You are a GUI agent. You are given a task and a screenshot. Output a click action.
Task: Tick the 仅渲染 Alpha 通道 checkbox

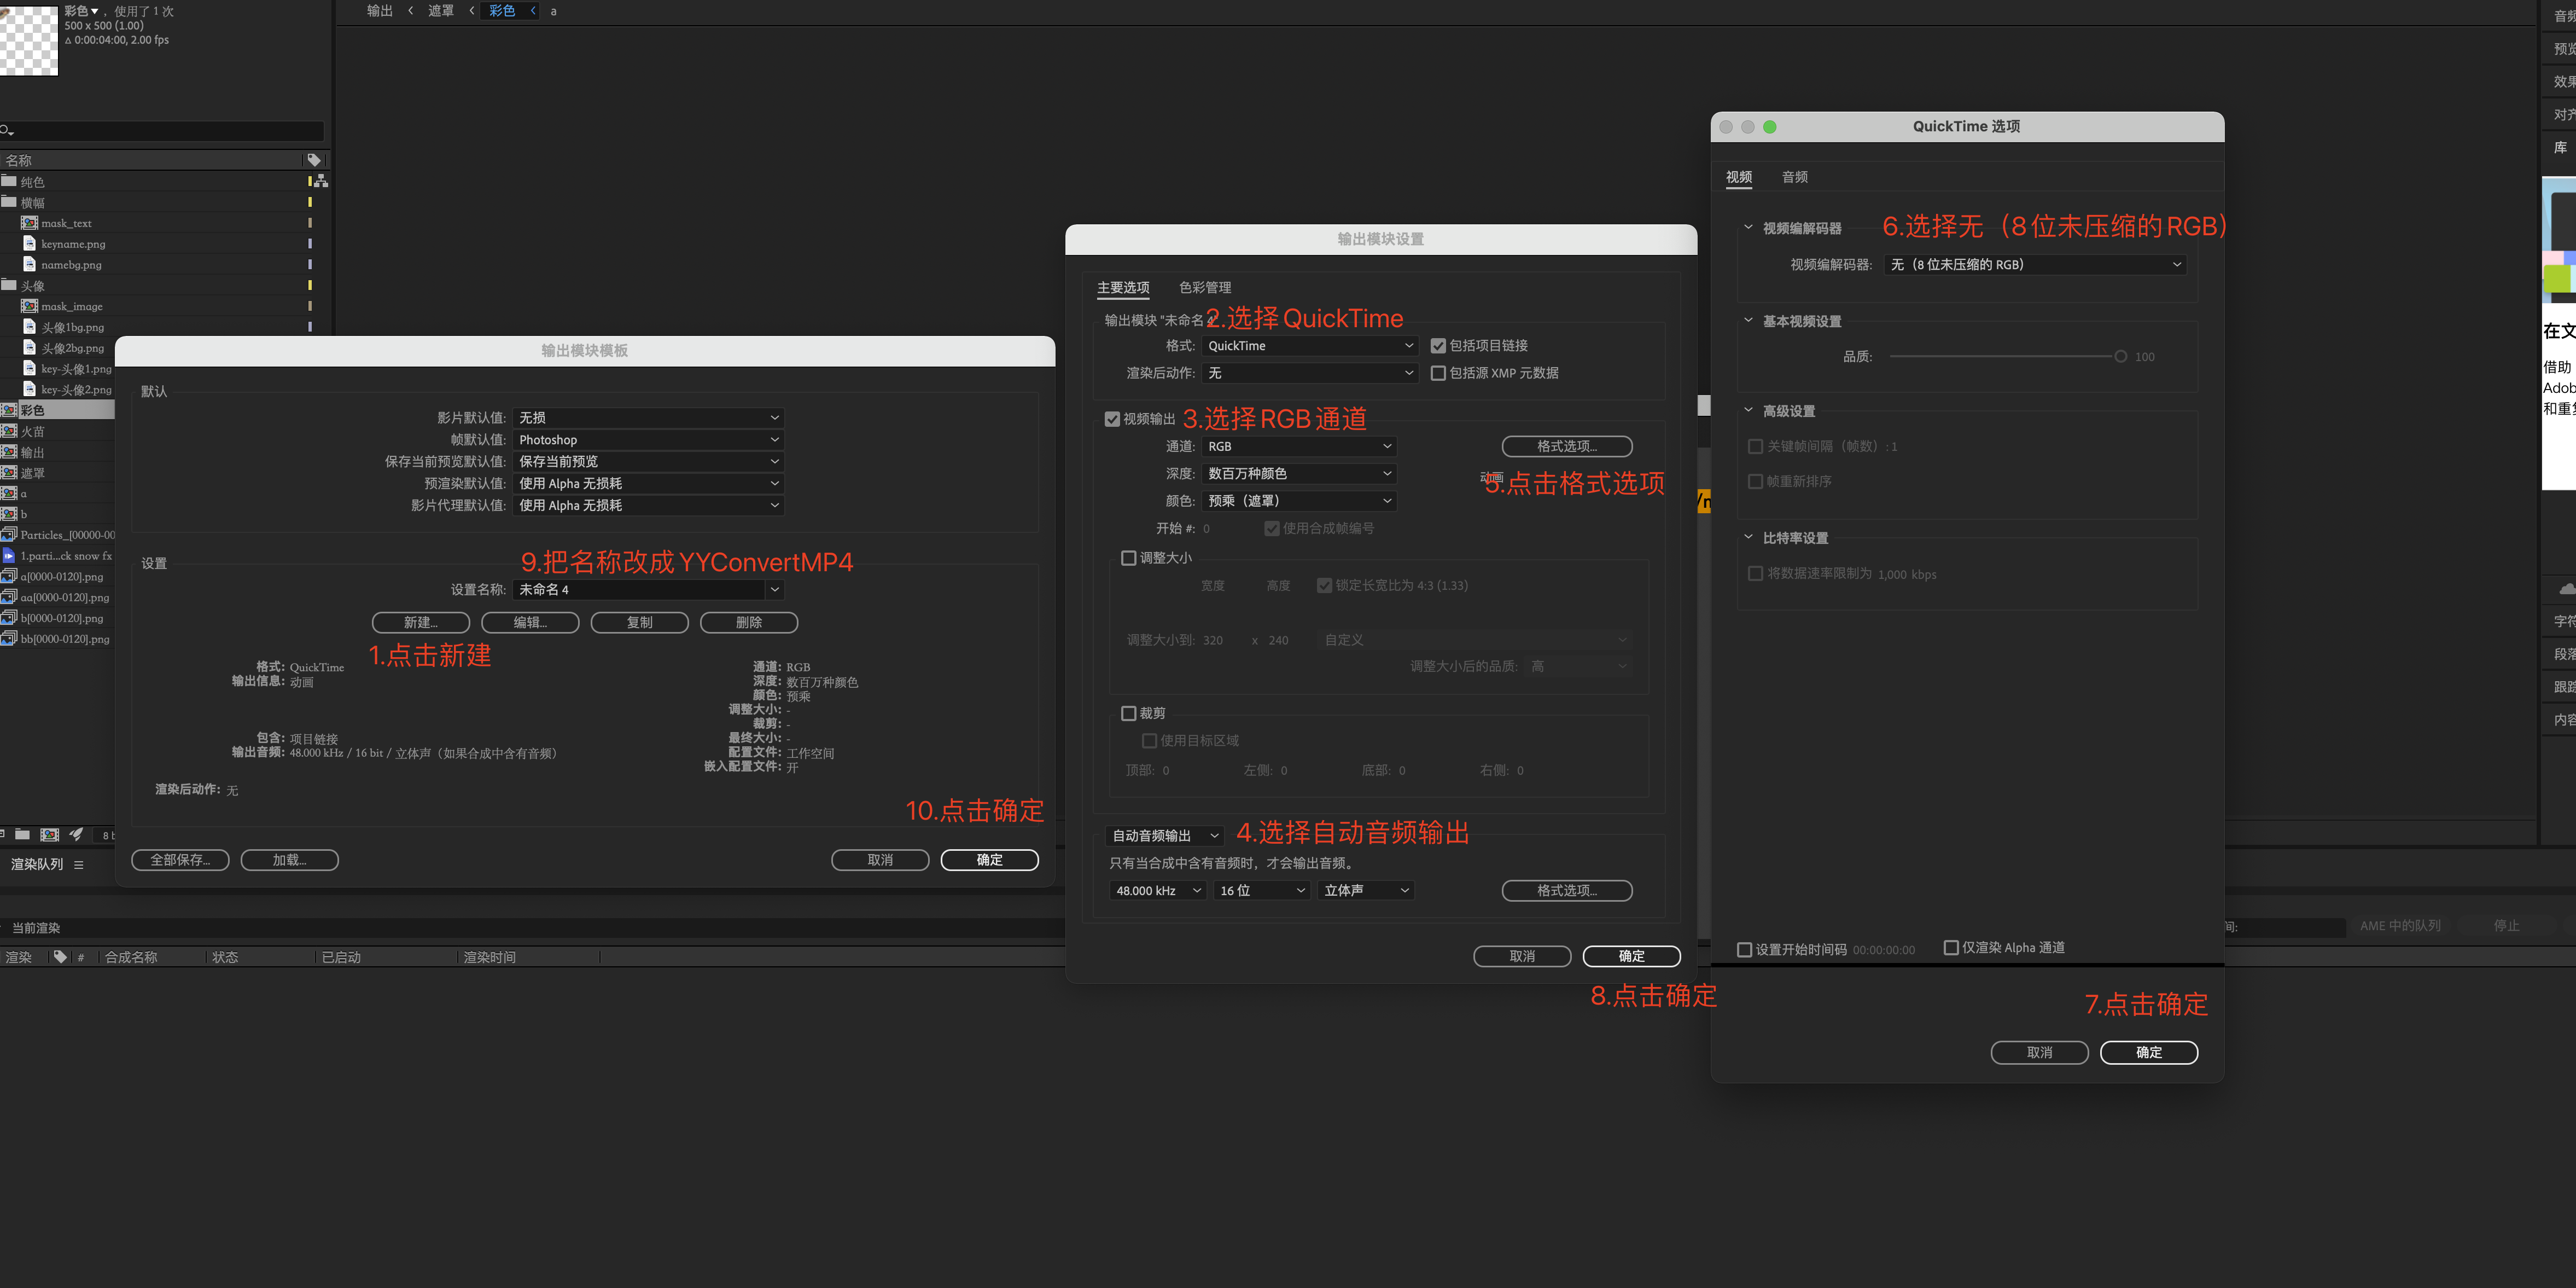1950,948
